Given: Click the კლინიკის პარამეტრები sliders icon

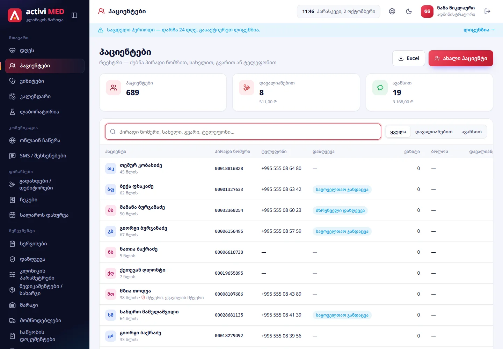Looking at the screenshot, I should 12,275.
